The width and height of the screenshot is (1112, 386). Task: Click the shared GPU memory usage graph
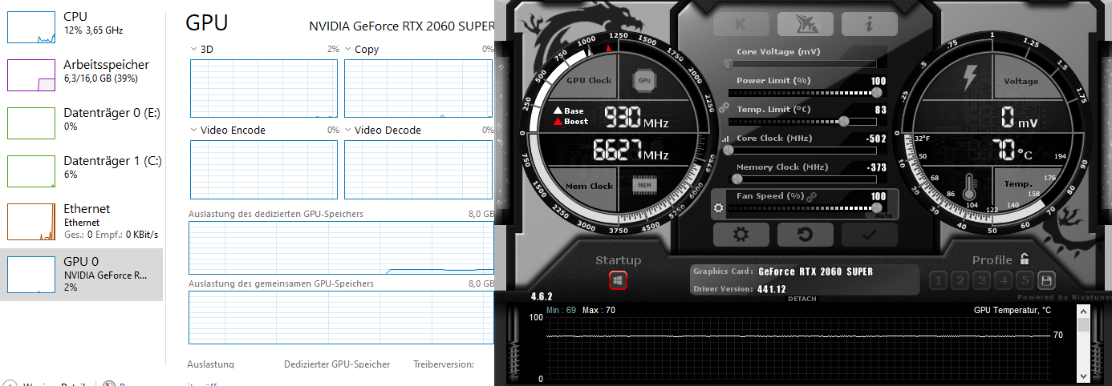point(341,318)
